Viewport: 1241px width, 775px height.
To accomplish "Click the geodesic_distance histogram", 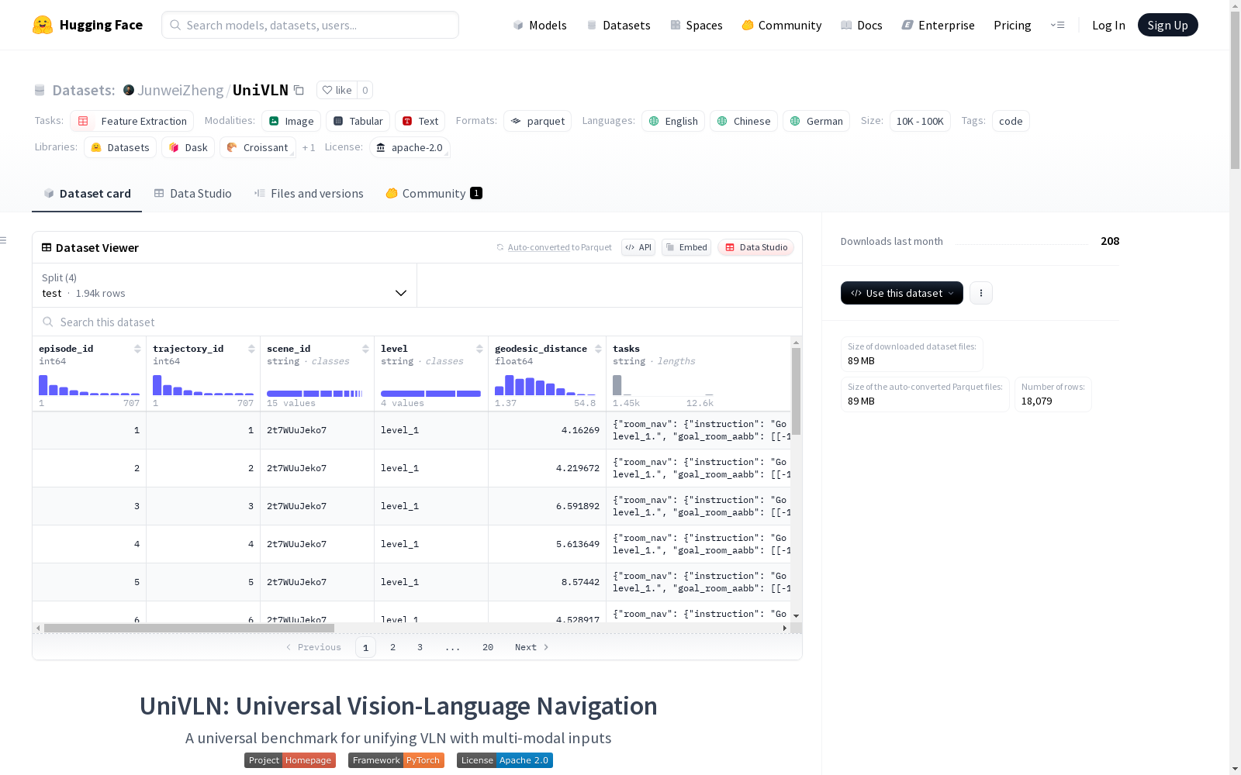I will [545, 385].
